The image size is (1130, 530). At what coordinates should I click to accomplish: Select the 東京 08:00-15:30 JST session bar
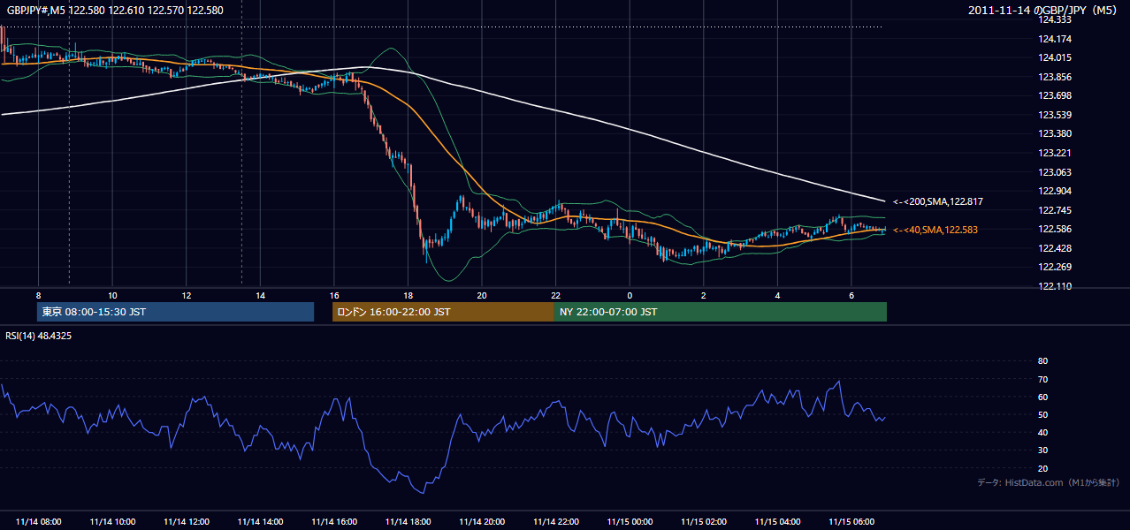click(x=175, y=312)
